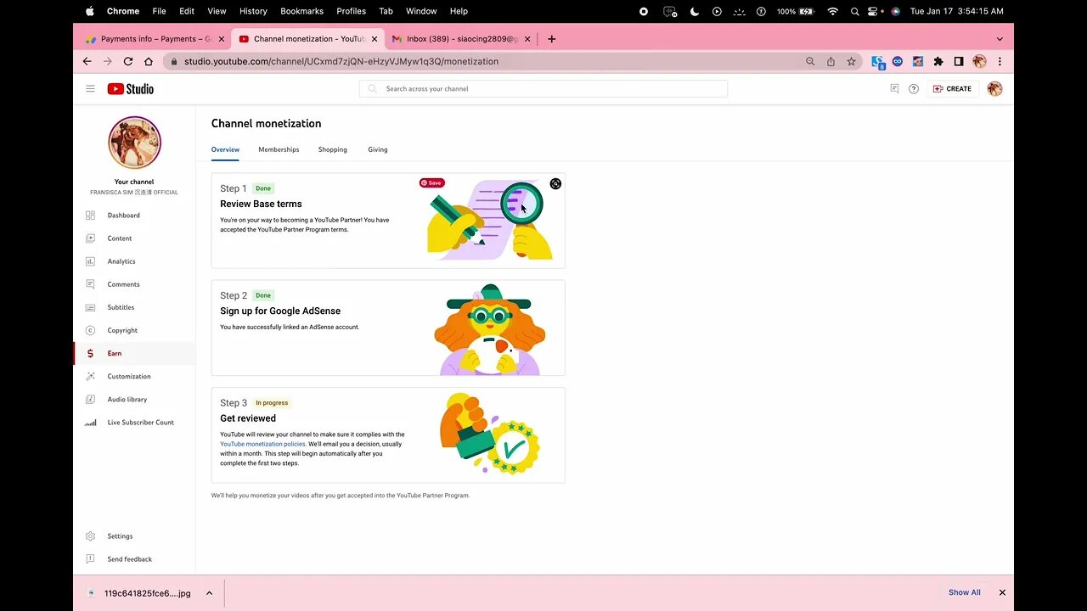The height and width of the screenshot is (611, 1087).
Task: Open the Payments info browser tab
Action: [x=155, y=39]
